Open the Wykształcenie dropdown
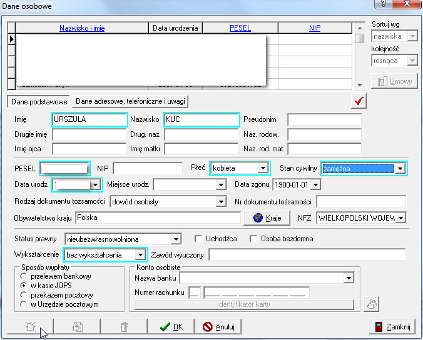Screen dimensions: 423x340 pyautogui.click(x=140, y=254)
